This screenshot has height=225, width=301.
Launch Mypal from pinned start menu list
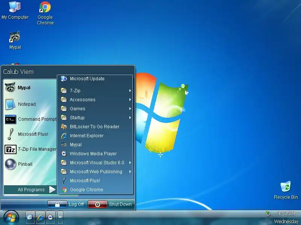[x=30, y=88]
